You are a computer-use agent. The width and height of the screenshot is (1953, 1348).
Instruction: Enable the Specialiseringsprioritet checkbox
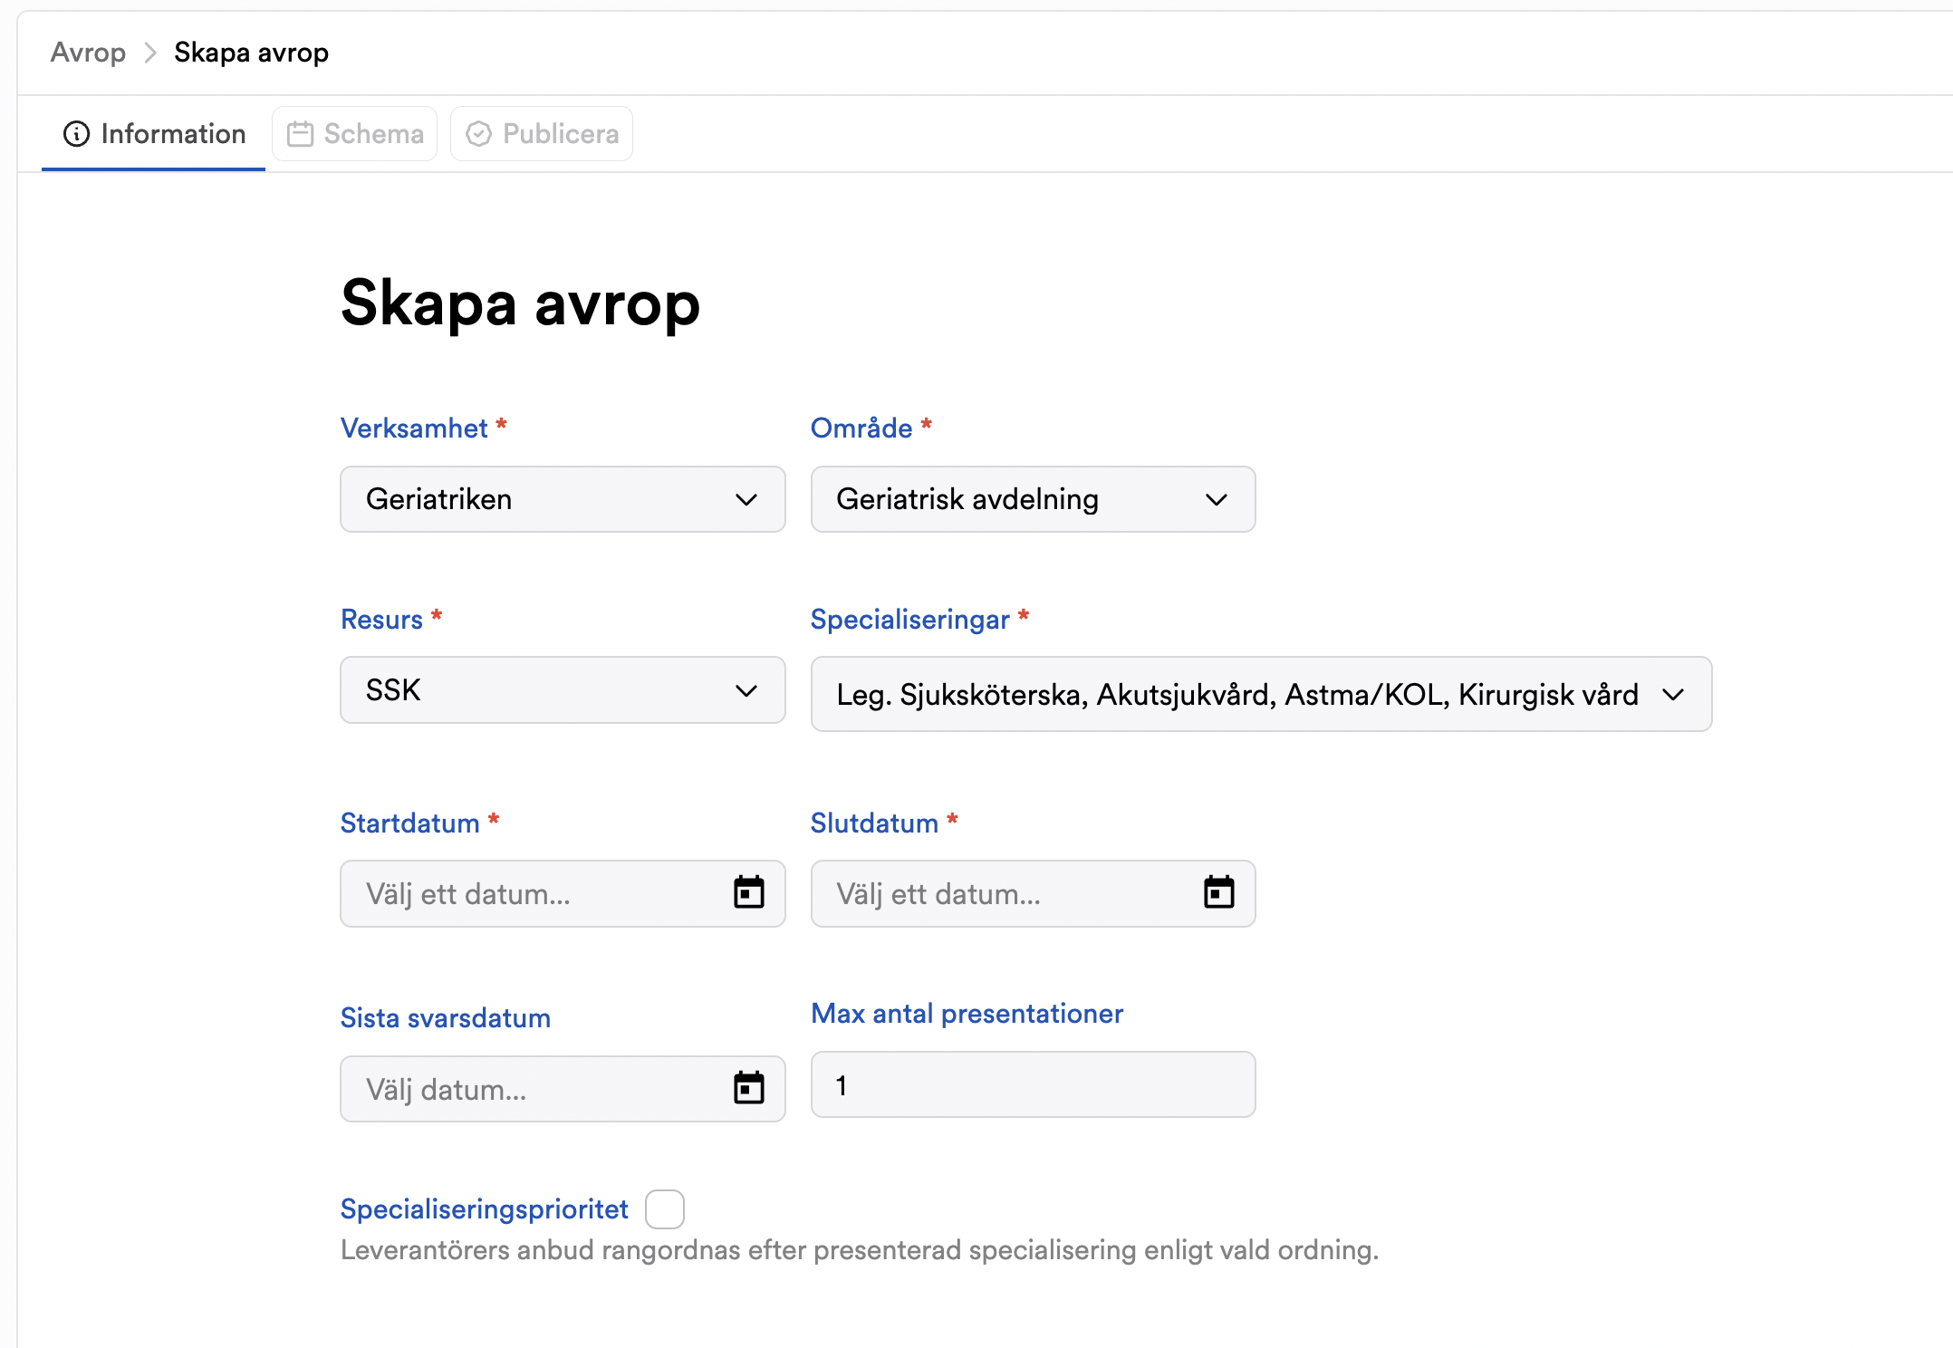tap(665, 1209)
